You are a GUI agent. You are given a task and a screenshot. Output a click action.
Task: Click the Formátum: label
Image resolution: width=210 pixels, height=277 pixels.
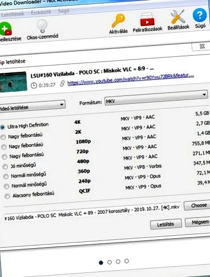[x=91, y=103]
